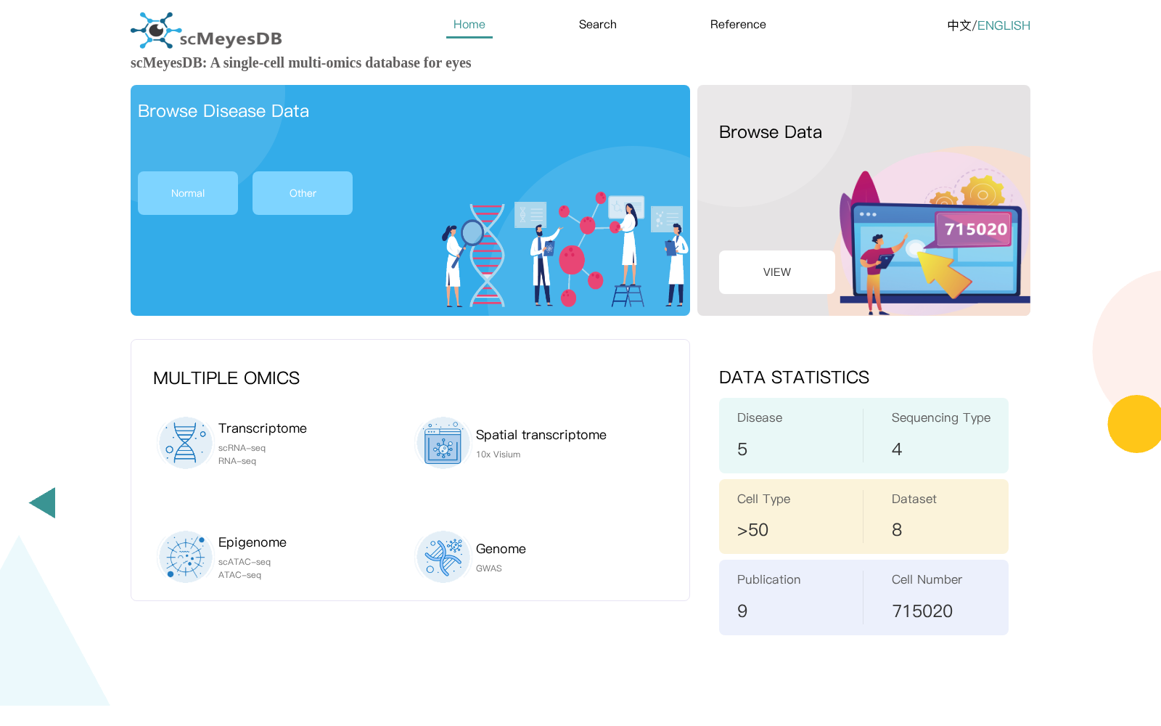Click the VIEW button
Screen dimensions: 1161x726
pos(777,272)
